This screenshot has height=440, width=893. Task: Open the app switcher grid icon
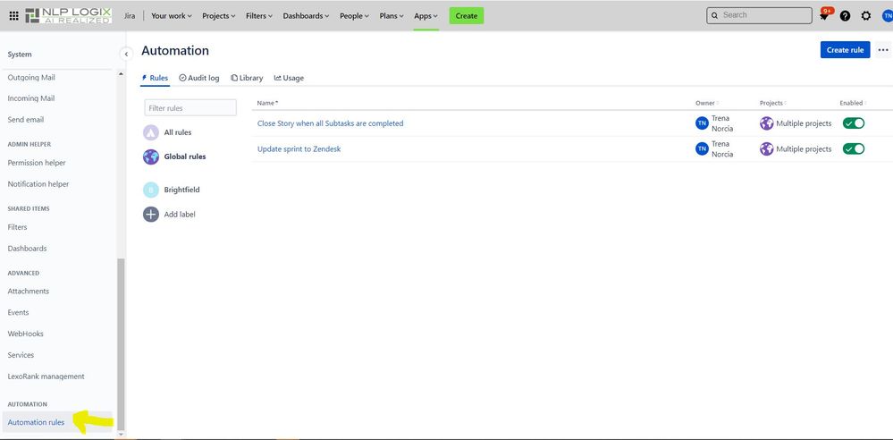pyautogui.click(x=13, y=16)
